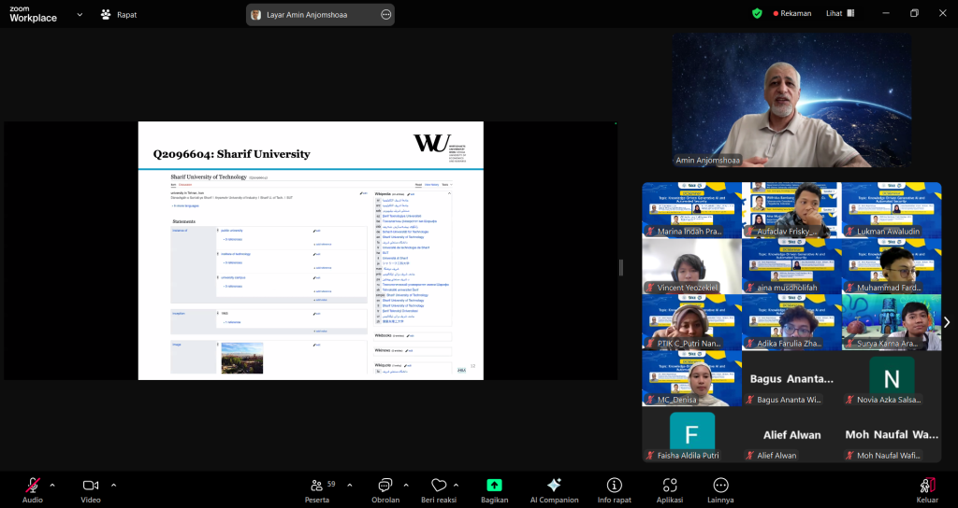
Task: Click the green Bagikan share button
Action: coord(494,489)
